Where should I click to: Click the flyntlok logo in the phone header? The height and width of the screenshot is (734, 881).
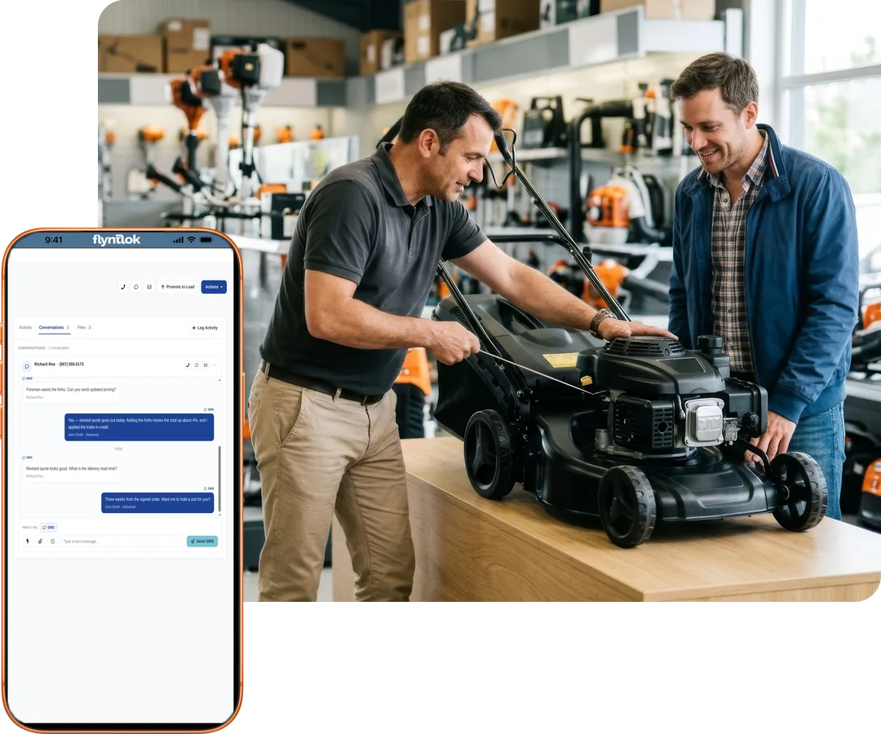(x=117, y=240)
